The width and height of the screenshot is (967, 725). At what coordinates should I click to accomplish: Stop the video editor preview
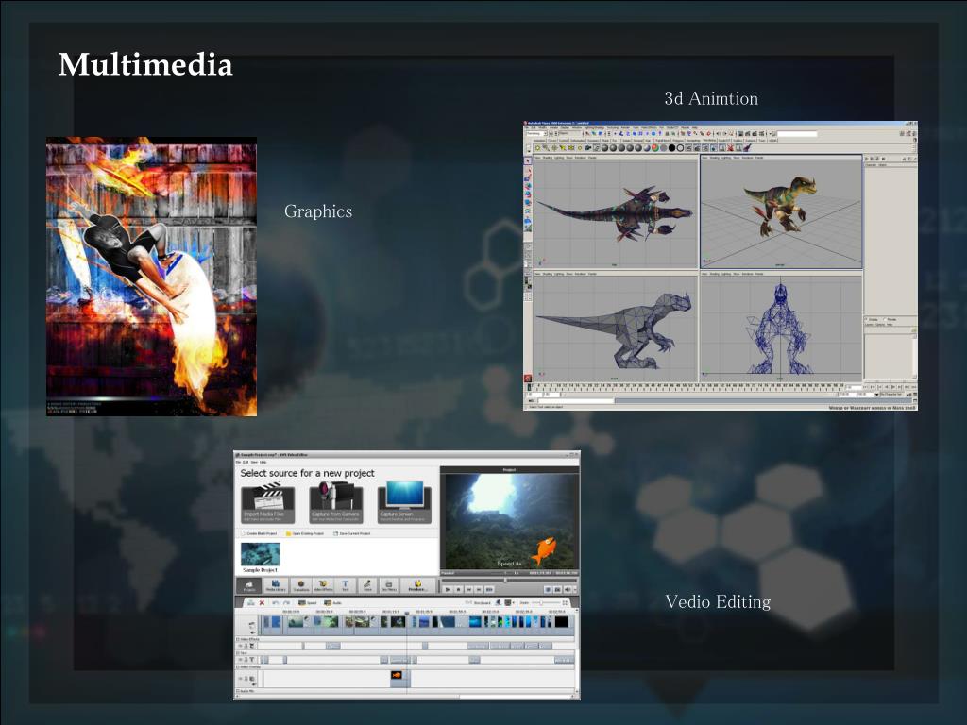tap(459, 589)
